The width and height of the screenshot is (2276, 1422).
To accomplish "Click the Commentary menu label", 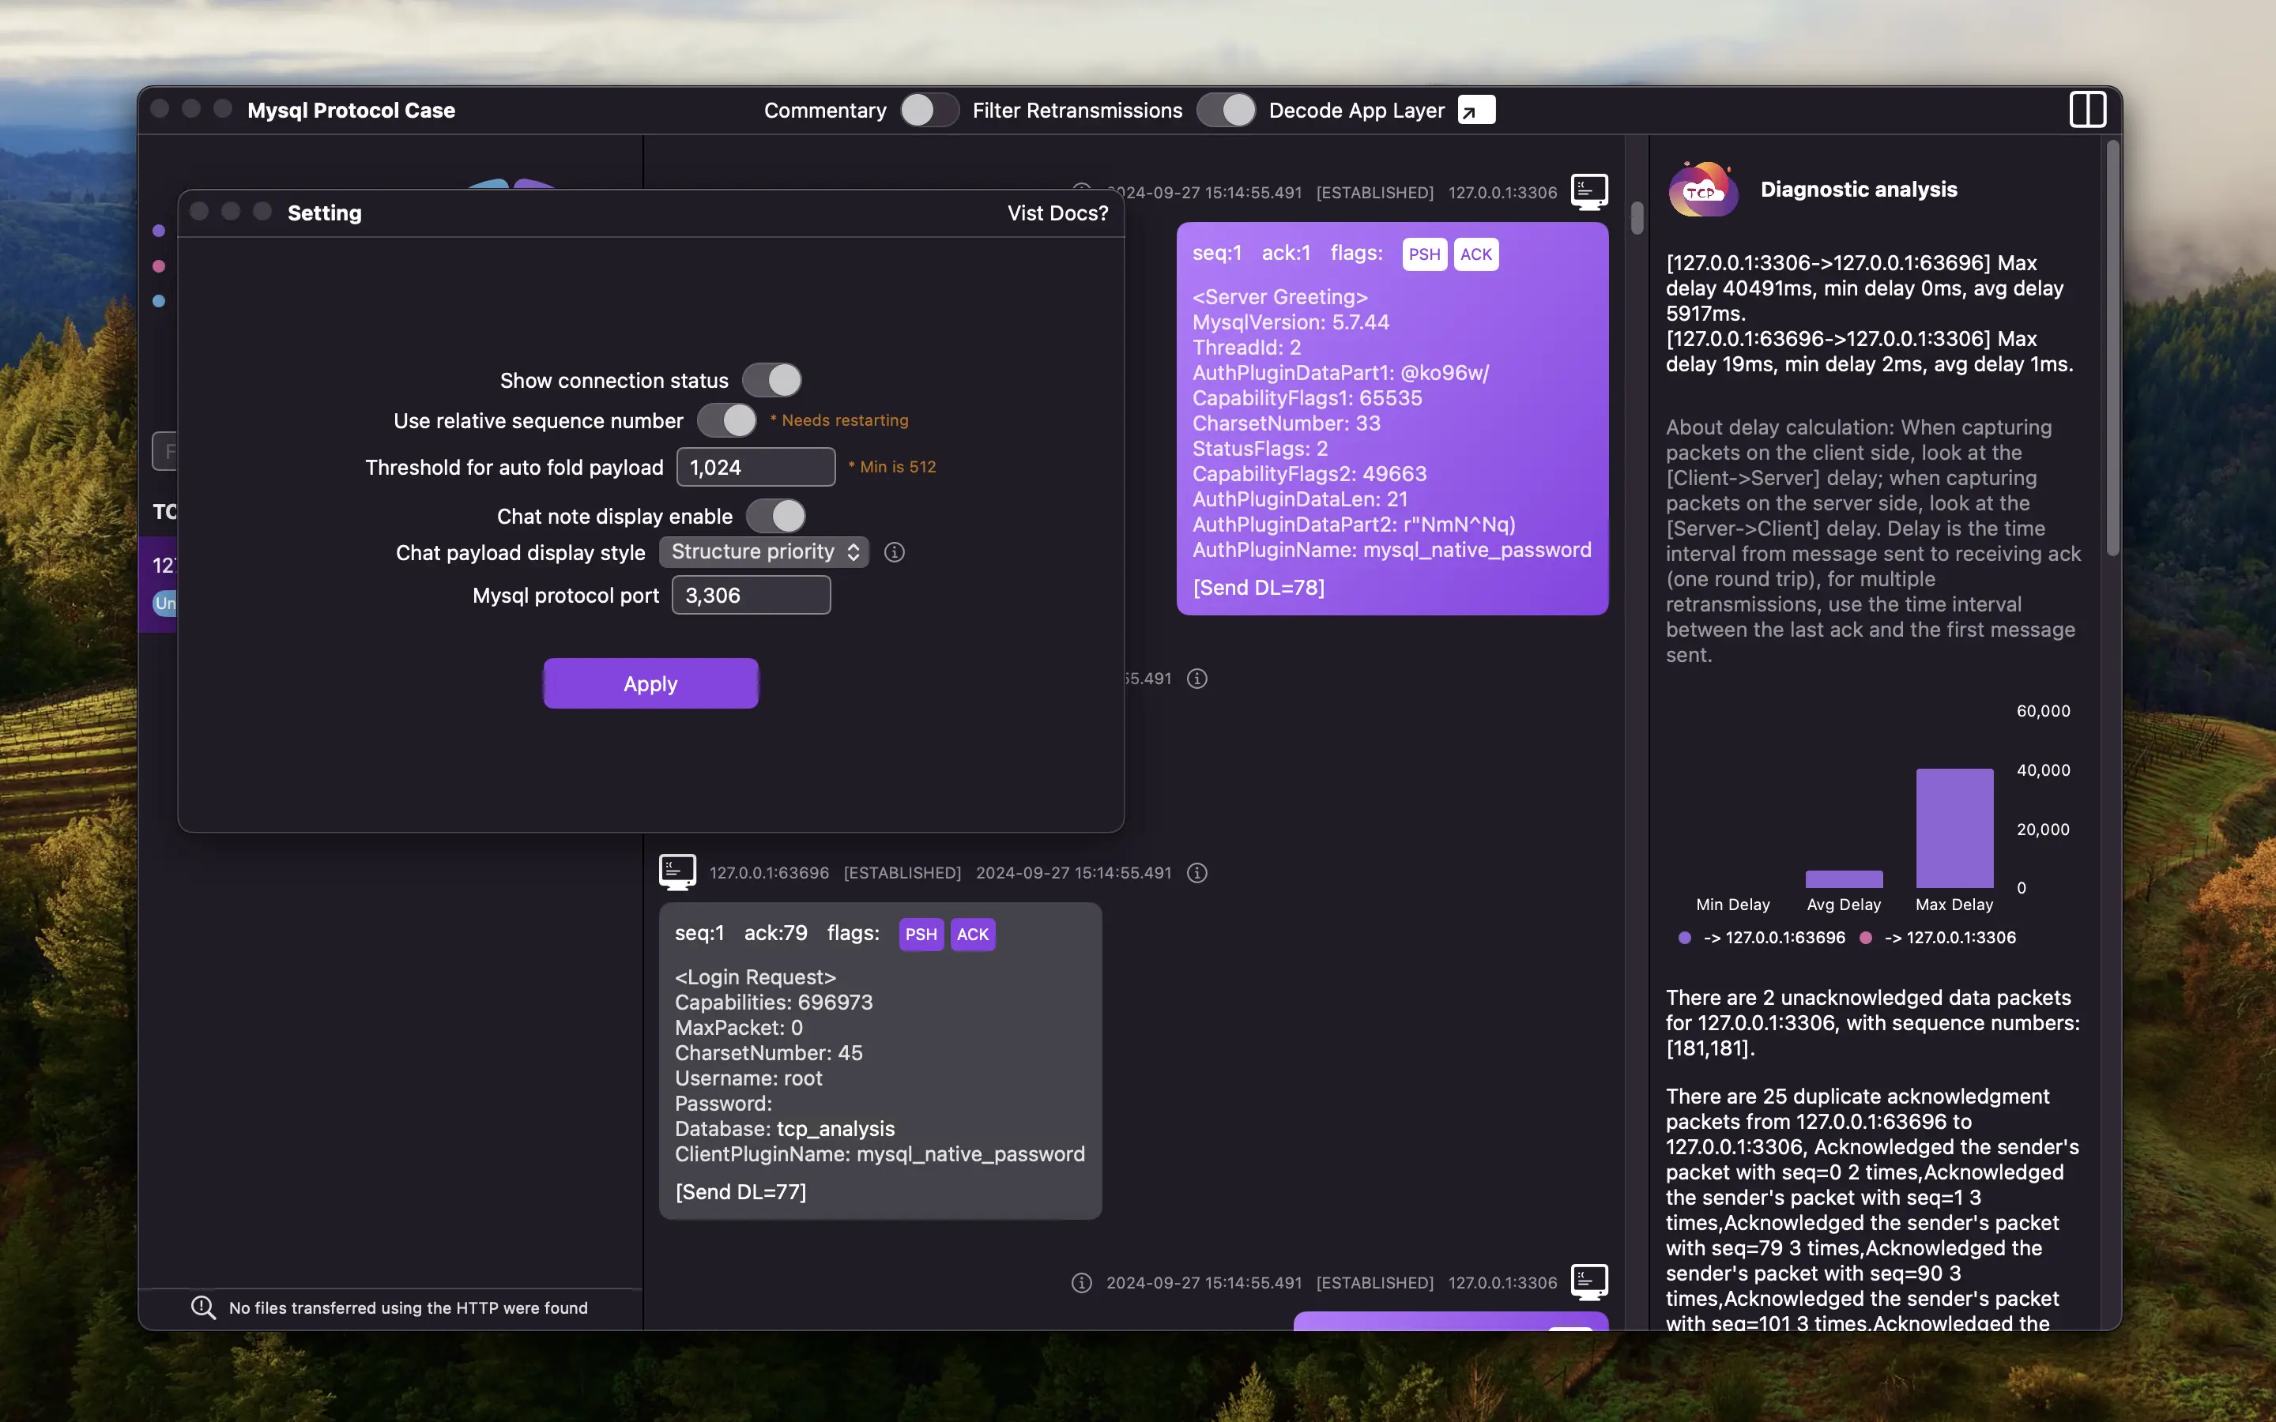I will pos(824,110).
